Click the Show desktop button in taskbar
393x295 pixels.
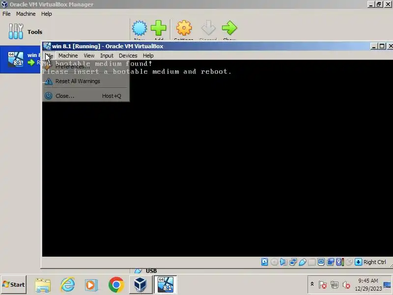[388, 285]
